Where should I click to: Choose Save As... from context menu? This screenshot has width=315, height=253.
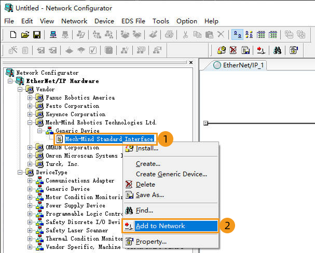click(x=171, y=195)
